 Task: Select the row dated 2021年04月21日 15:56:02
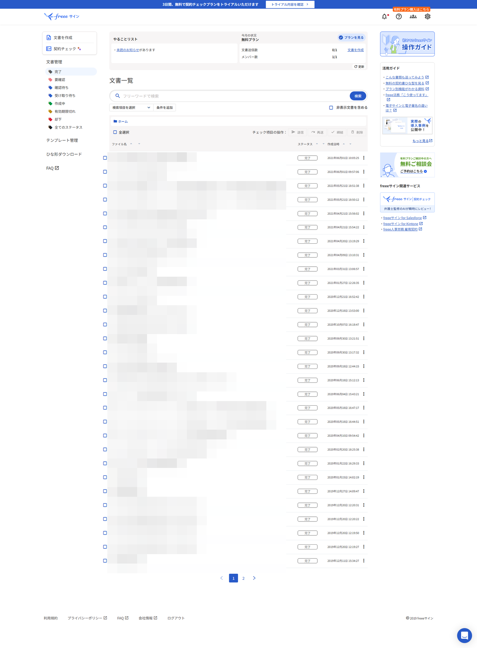[105, 214]
